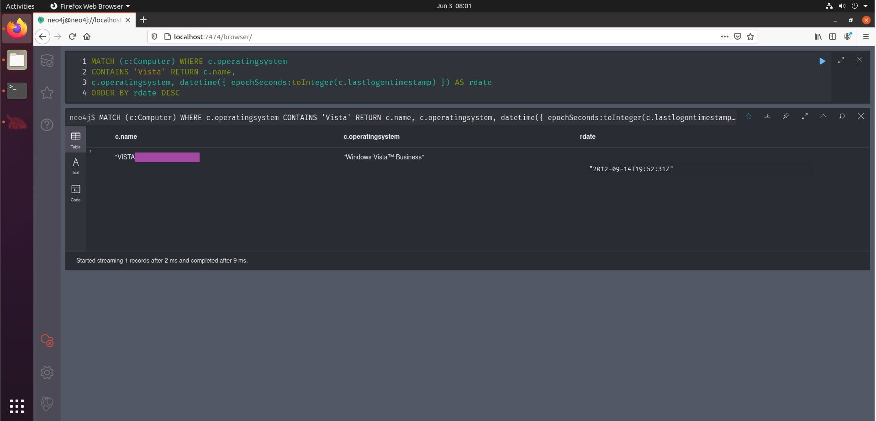This screenshot has width=876, height=421.
Task: Expand the query editor to fullscreen
Action: pyautogui.click(x=841, y=60)
